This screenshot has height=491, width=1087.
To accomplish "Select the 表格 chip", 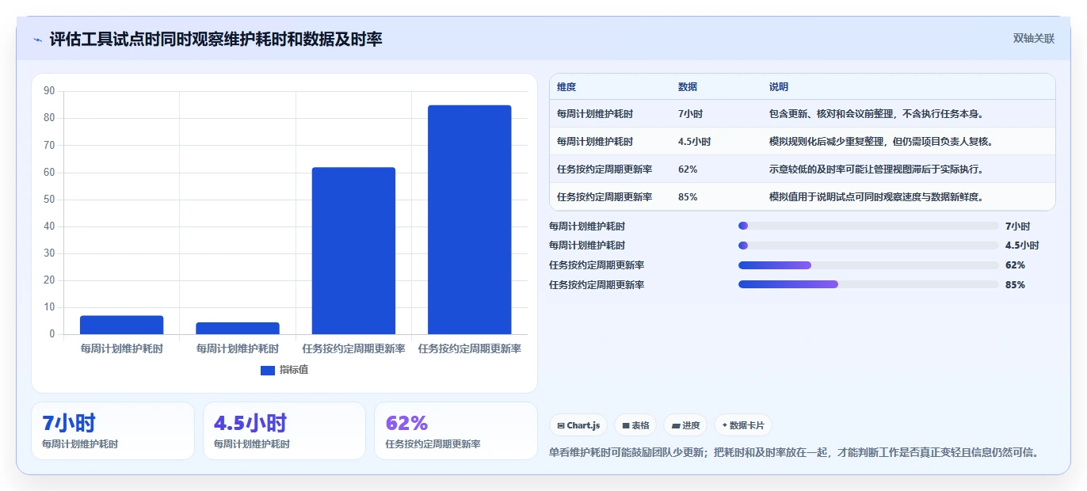I will pyautogui.click(x=635, y=425).
